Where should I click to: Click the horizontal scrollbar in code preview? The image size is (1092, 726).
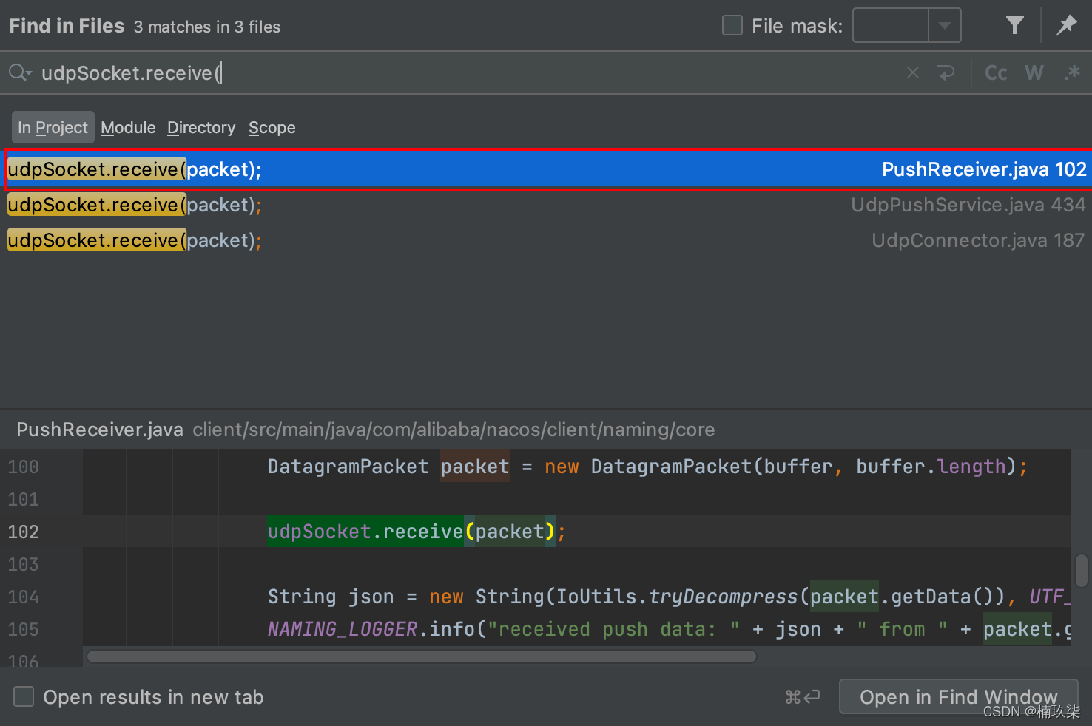click(422, 656)
